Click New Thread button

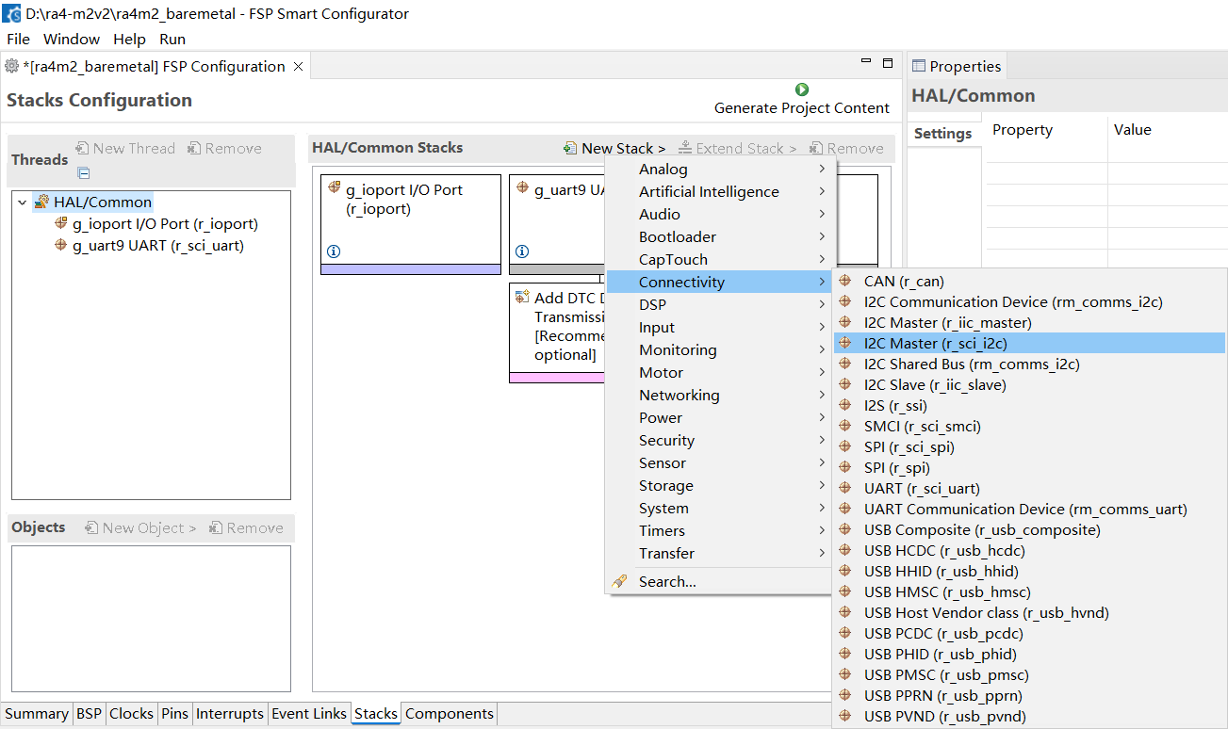125,148
